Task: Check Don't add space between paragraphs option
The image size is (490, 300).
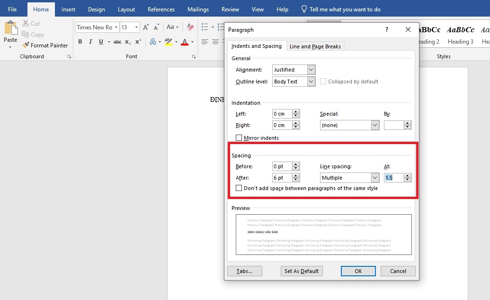Action: click(x=239, y=188)
